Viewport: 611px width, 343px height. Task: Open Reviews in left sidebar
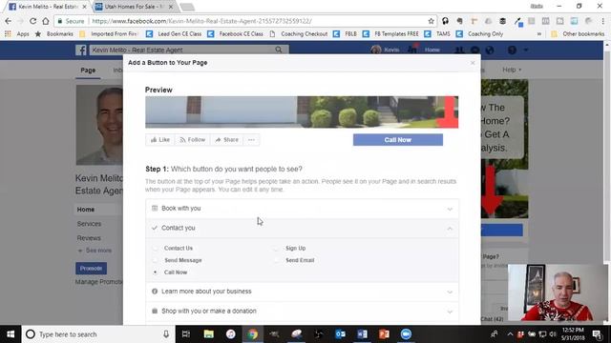89,238
